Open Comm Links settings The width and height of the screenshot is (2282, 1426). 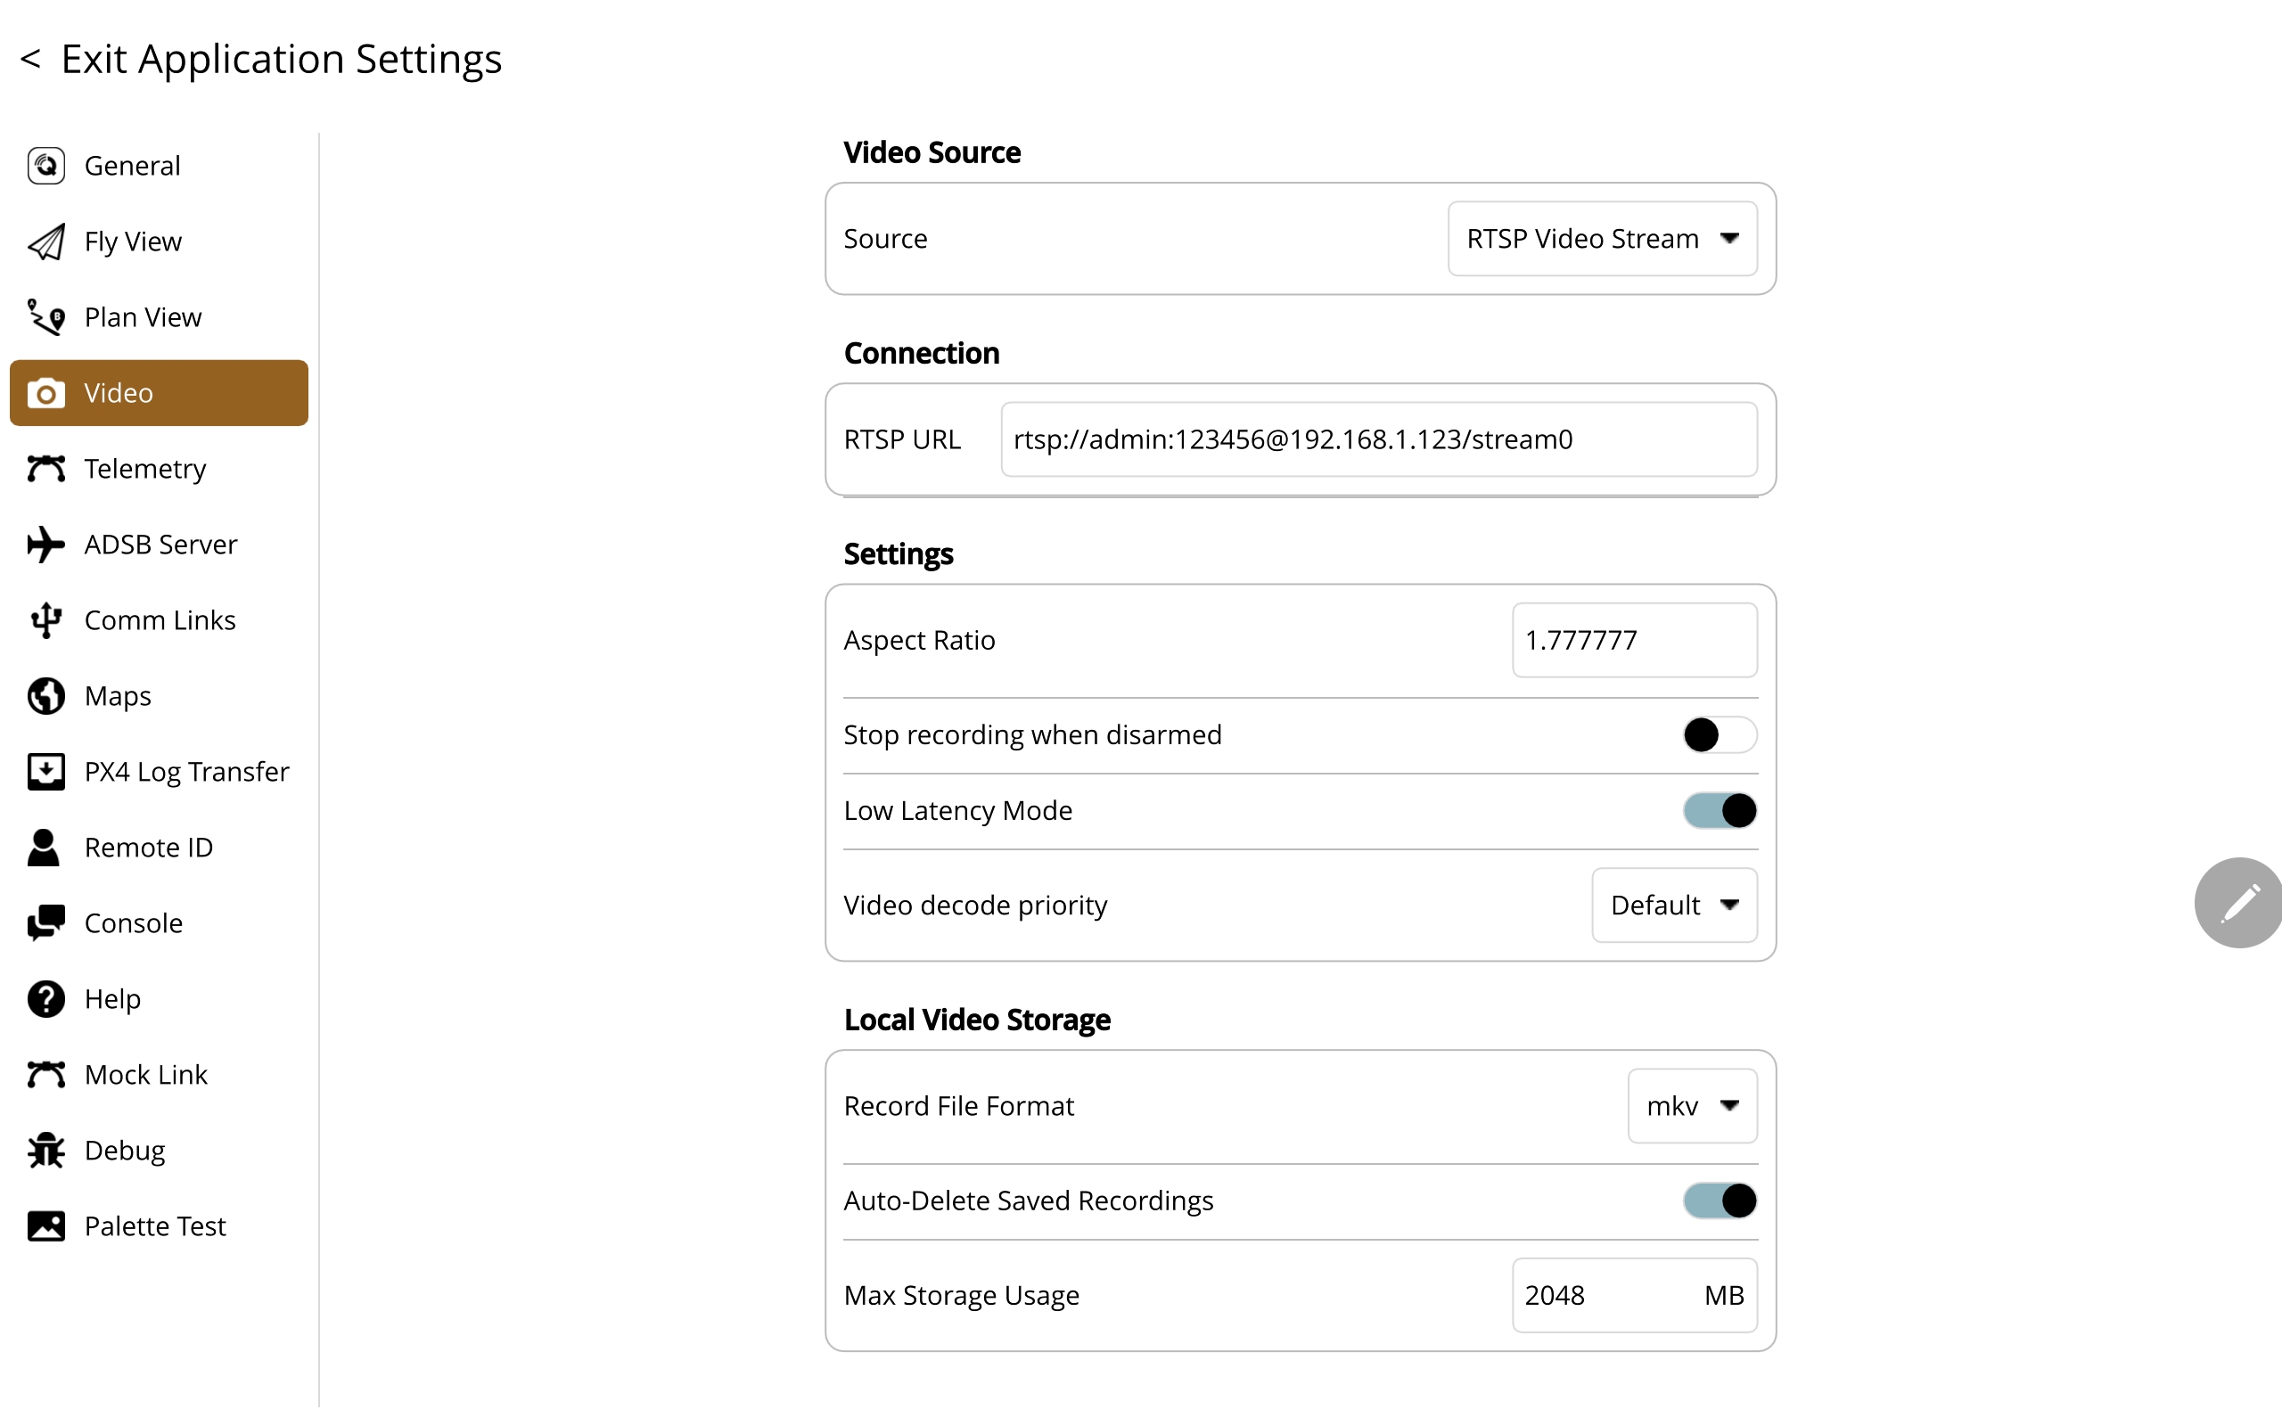pos(159,620)
